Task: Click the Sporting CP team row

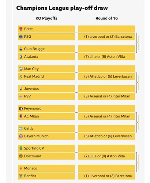Action: (46, 148)
